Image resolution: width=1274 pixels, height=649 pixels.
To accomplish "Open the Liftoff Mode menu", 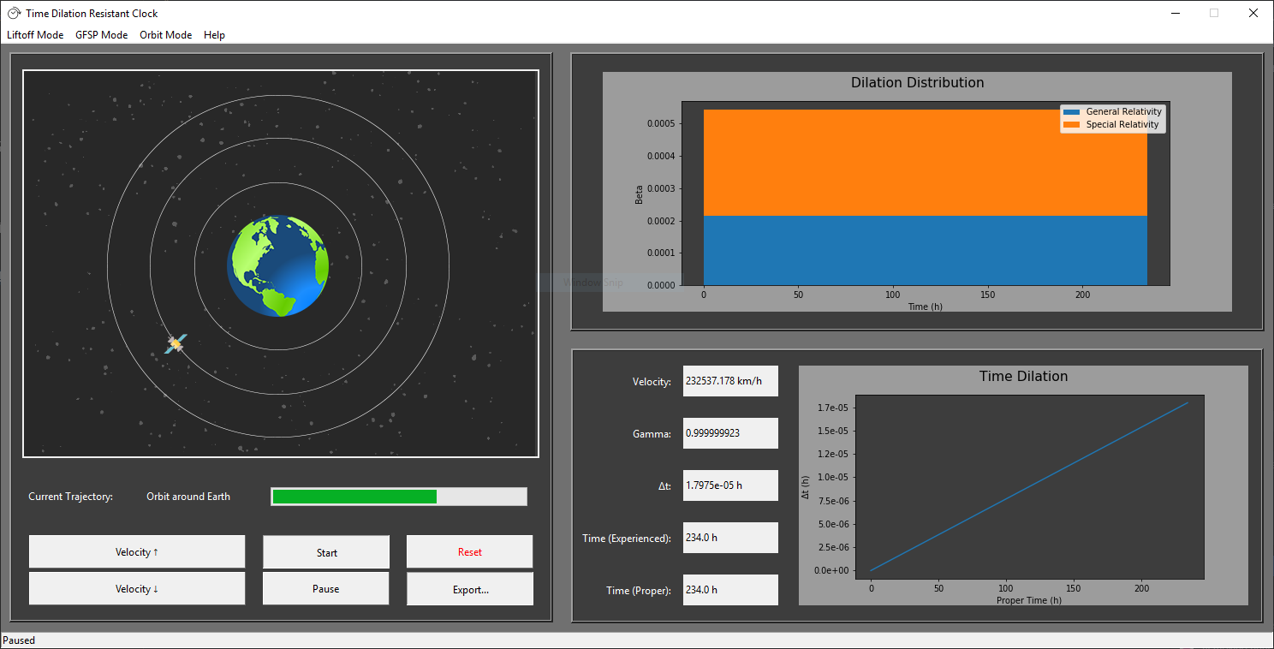I will pyautogui.click(x=34, y=35).
